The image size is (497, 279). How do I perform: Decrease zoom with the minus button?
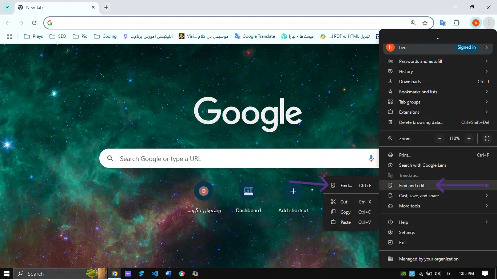click(x=440, y=138)
